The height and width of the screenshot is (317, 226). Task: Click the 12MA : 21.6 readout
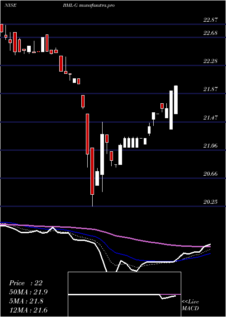pyautogui.click(x=28, y=310)
